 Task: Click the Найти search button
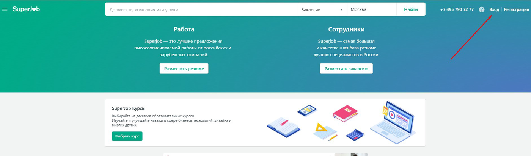point(411,9)
